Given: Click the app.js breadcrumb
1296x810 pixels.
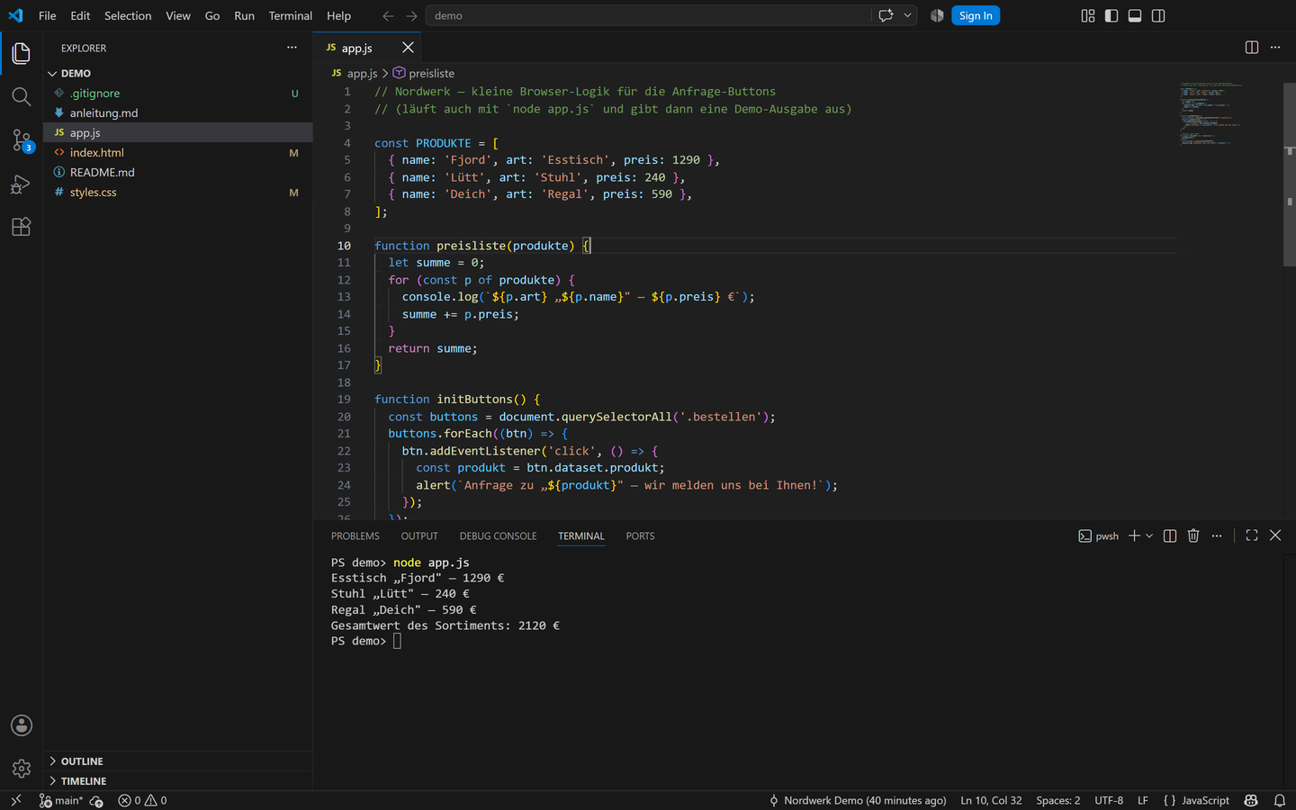Looking at the screenshot, I should (x=355, y=73).
